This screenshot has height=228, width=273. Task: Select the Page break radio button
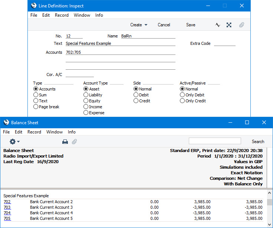[36, 107]
